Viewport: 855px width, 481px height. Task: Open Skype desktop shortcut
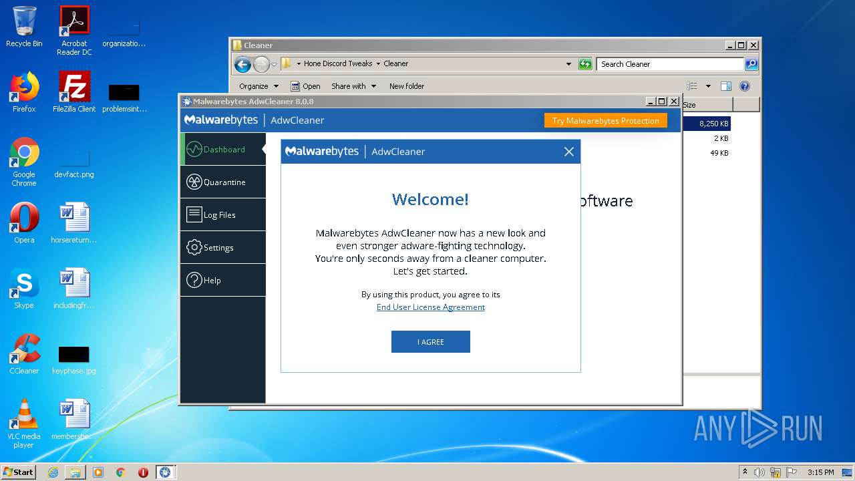click(x=24, y=289)
